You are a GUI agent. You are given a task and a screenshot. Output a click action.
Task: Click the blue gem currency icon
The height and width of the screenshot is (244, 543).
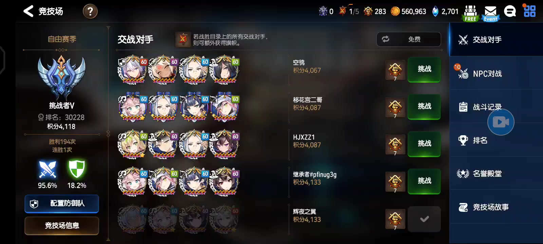(x=435, y=11)
